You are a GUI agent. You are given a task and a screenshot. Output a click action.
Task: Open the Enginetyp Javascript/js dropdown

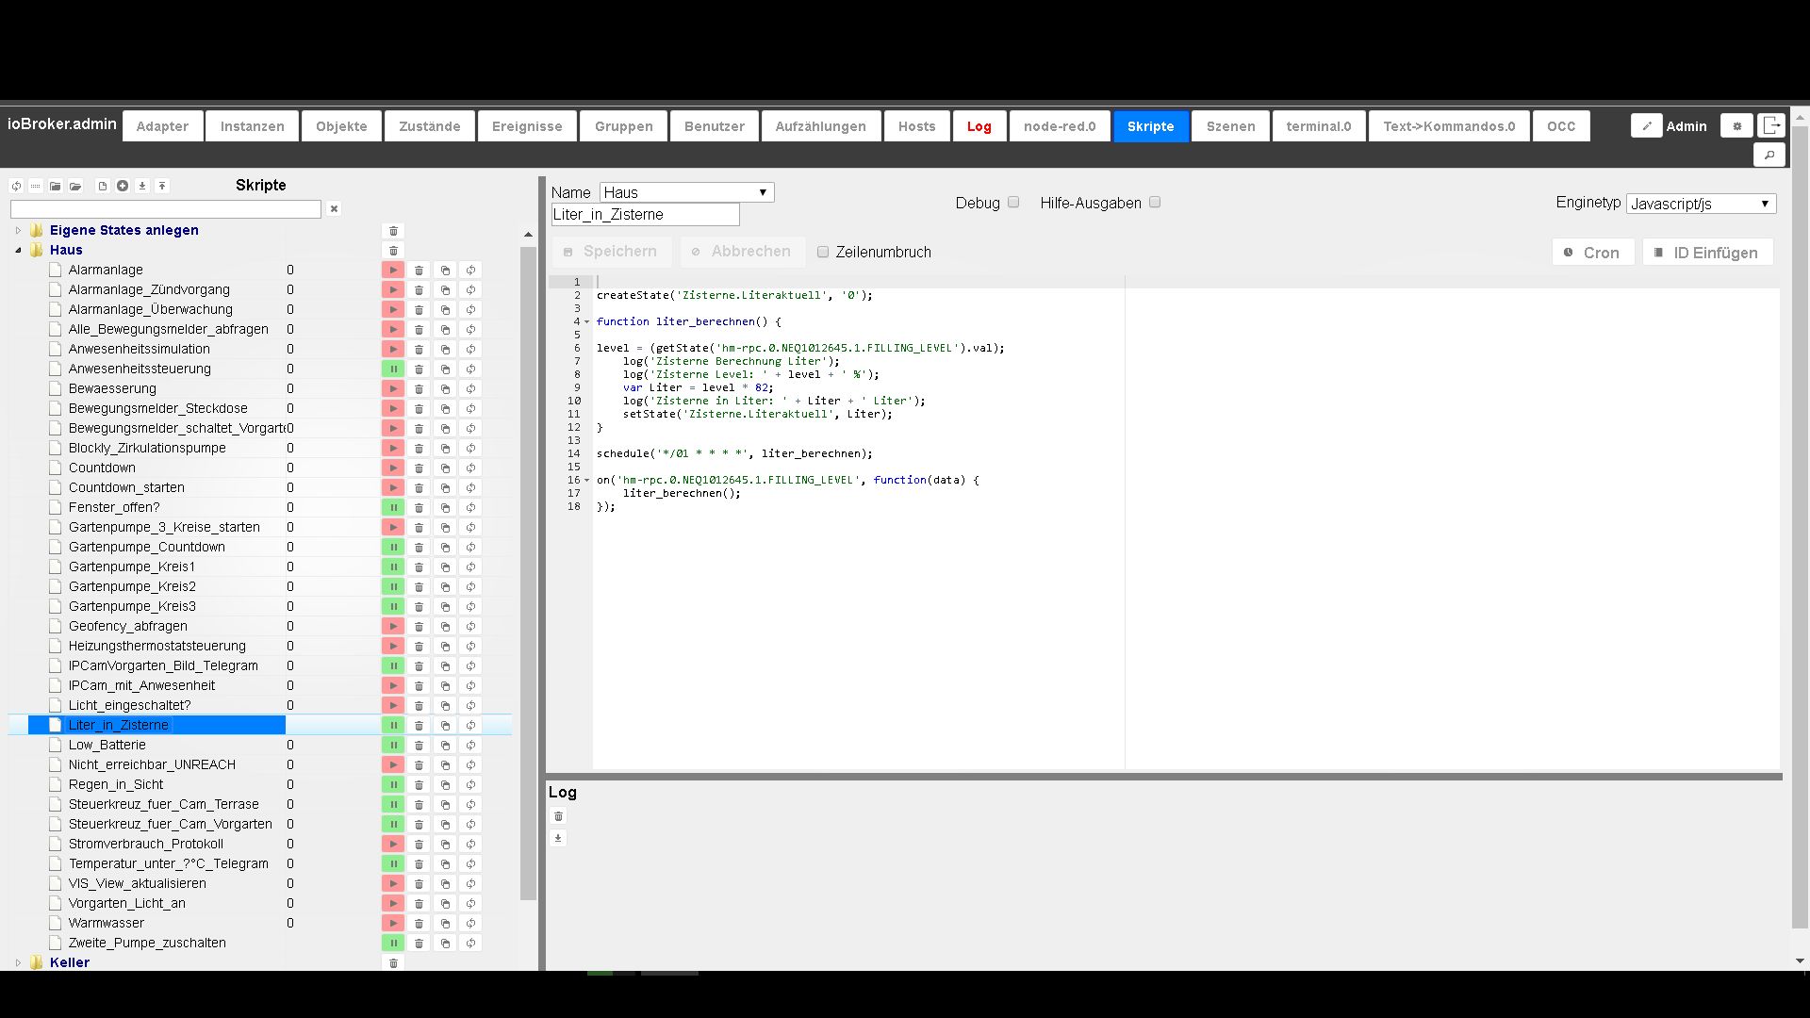[x=1702, y=204]
